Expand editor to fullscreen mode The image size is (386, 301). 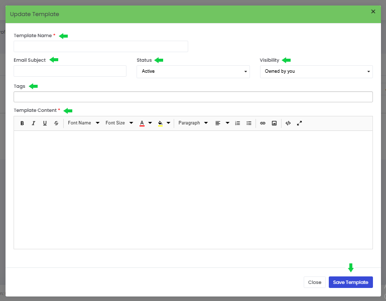click(x=299, y=123)
